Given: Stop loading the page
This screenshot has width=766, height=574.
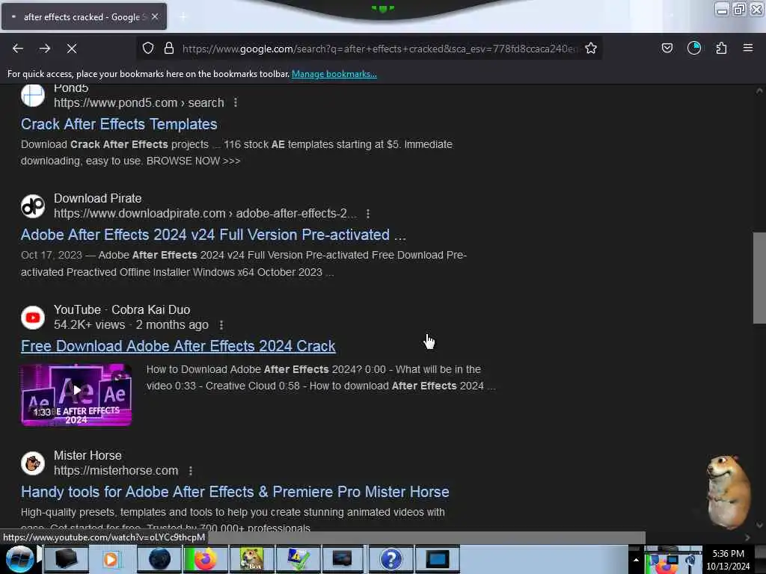Looking at the screenshot, I should 71,49.
